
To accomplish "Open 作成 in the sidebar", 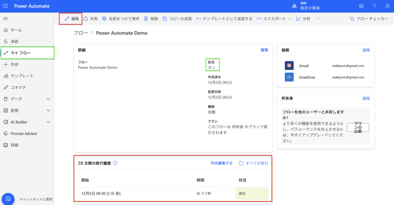I will tap(14, 64).
